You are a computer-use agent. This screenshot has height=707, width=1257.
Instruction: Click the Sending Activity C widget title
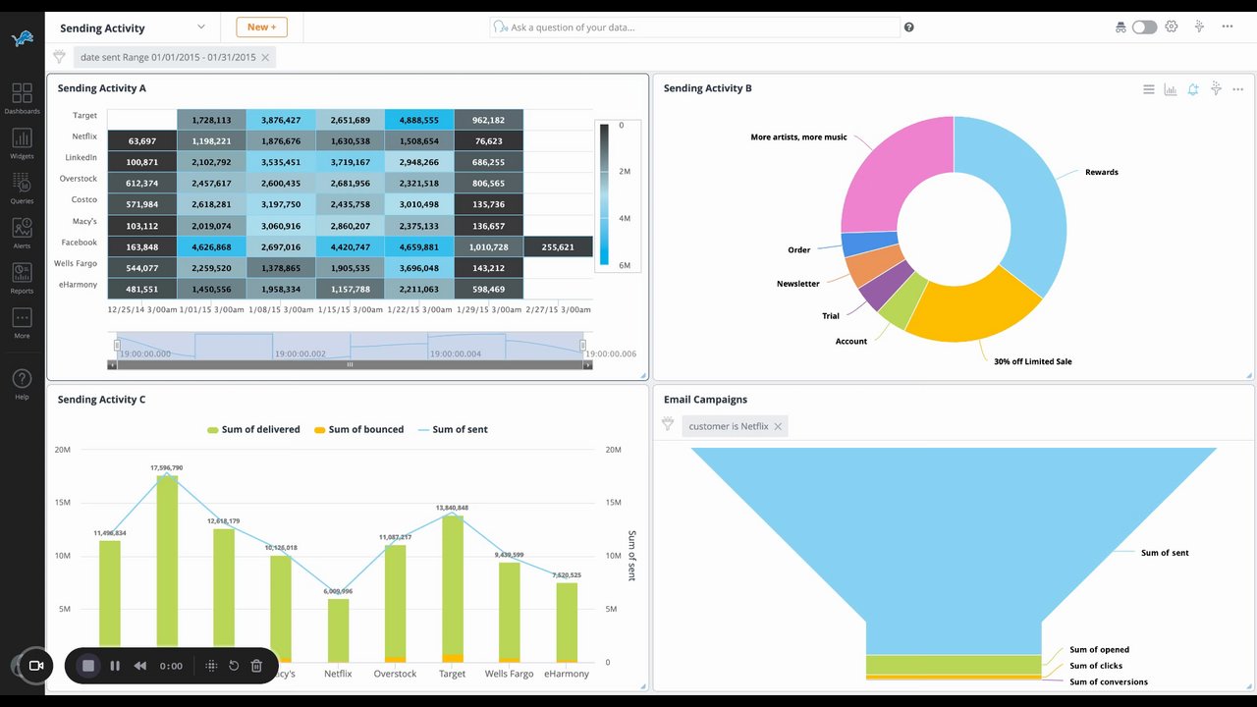(102, 400)
